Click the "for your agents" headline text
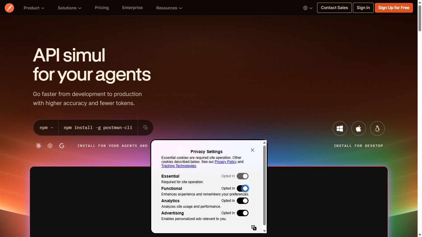 [x=92, y=75]
